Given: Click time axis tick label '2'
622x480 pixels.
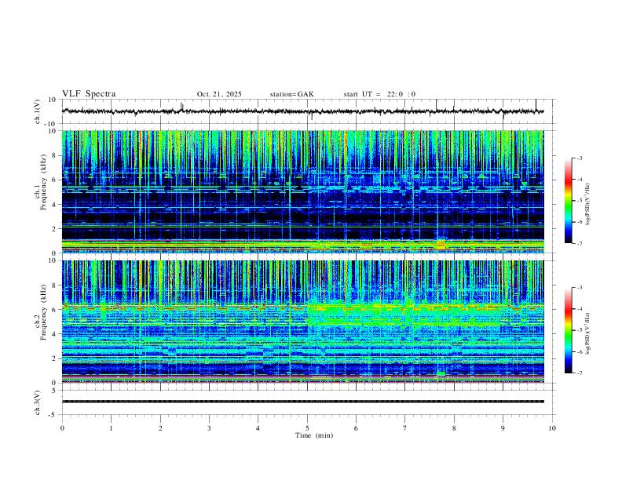Looking at the screenshot, I should point(160,428).
